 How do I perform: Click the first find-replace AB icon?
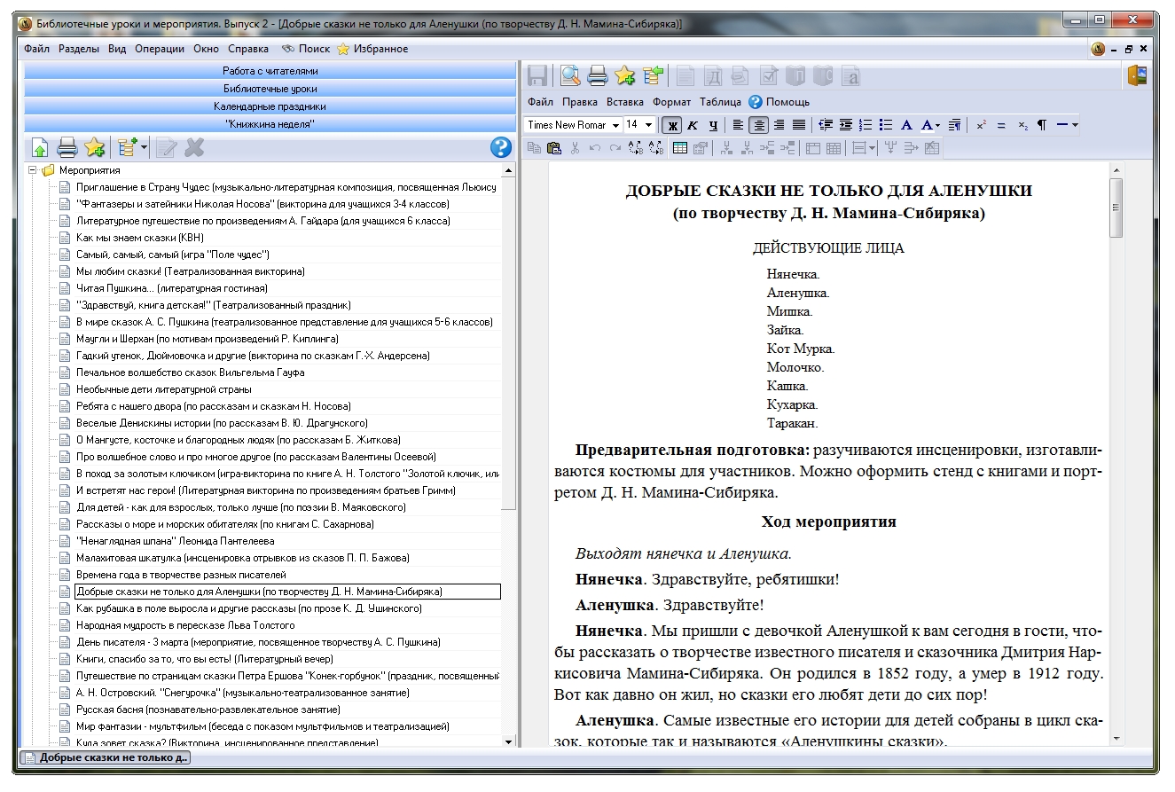tap(636, 148)
